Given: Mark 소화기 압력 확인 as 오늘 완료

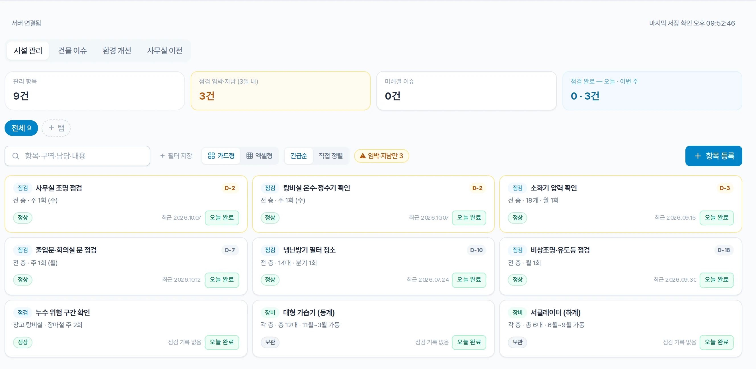Looking at the screenshot, I should [716, 218].
